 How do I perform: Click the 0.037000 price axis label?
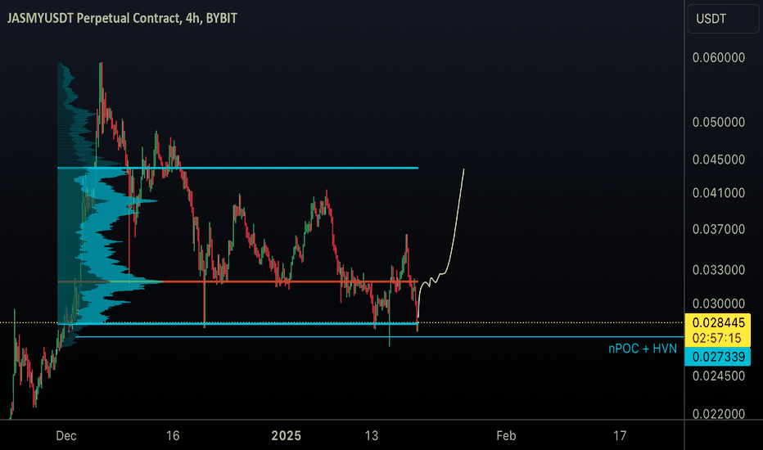(719, 229)
